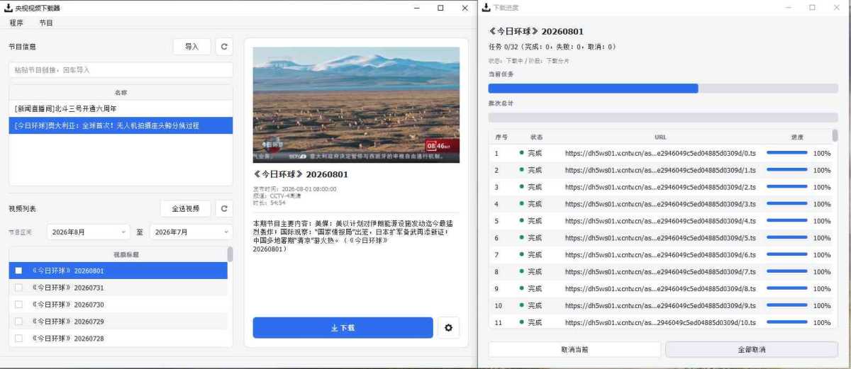Click the 名称 column header
The height and width of the screenshot is (369, 851).
point(121,93)
